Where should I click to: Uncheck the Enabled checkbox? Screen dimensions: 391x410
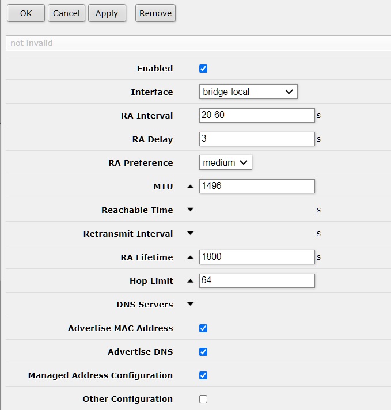[x=203, y=69]
